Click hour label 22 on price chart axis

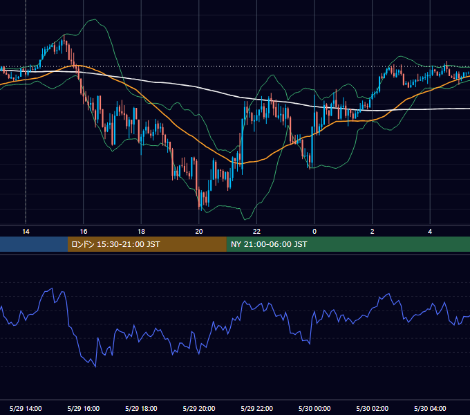256,232
